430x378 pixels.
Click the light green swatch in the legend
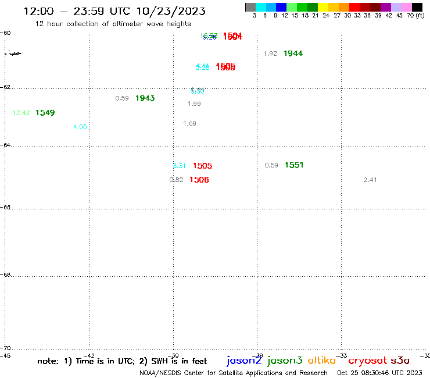tap(292, 7)
